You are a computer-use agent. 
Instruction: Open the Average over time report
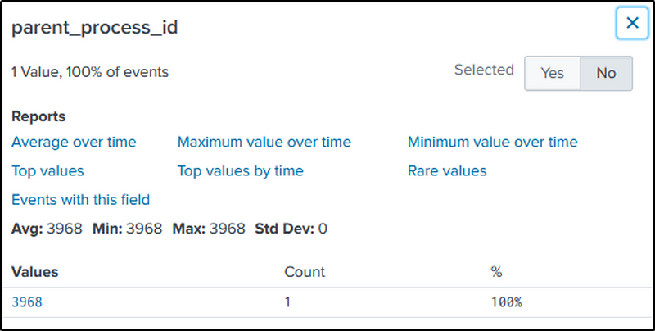tap(74, 142)
